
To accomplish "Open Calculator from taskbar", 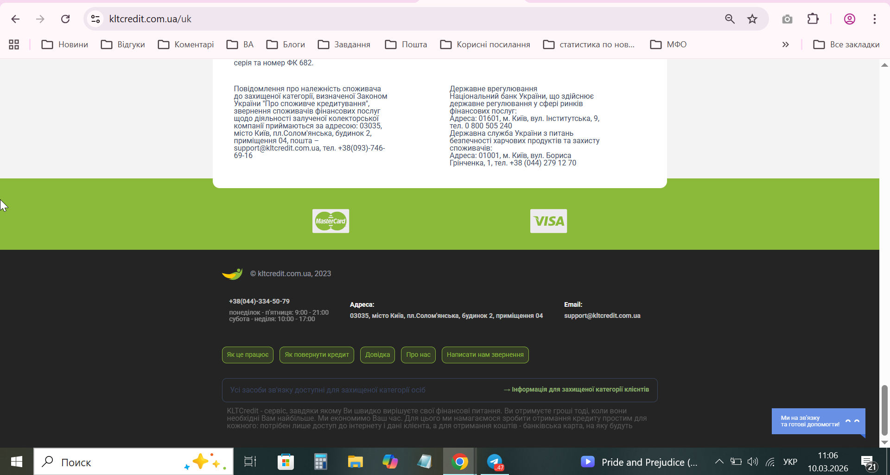I will click(320, 462).
